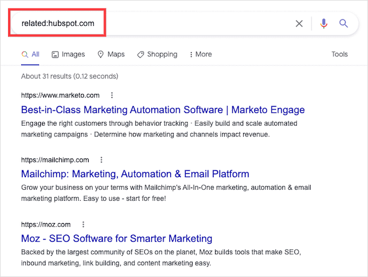The width and height of the screenshot is (368, 277).
Task: Open the Tools filter options
Action: 339,54
